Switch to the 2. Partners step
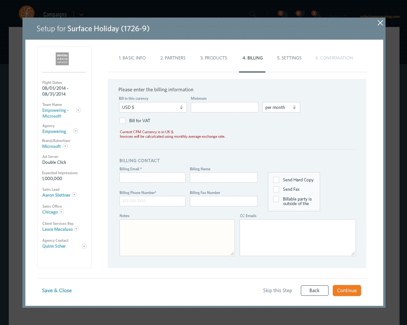Viewport: 407px width, 325px height. tap(173, 58)
